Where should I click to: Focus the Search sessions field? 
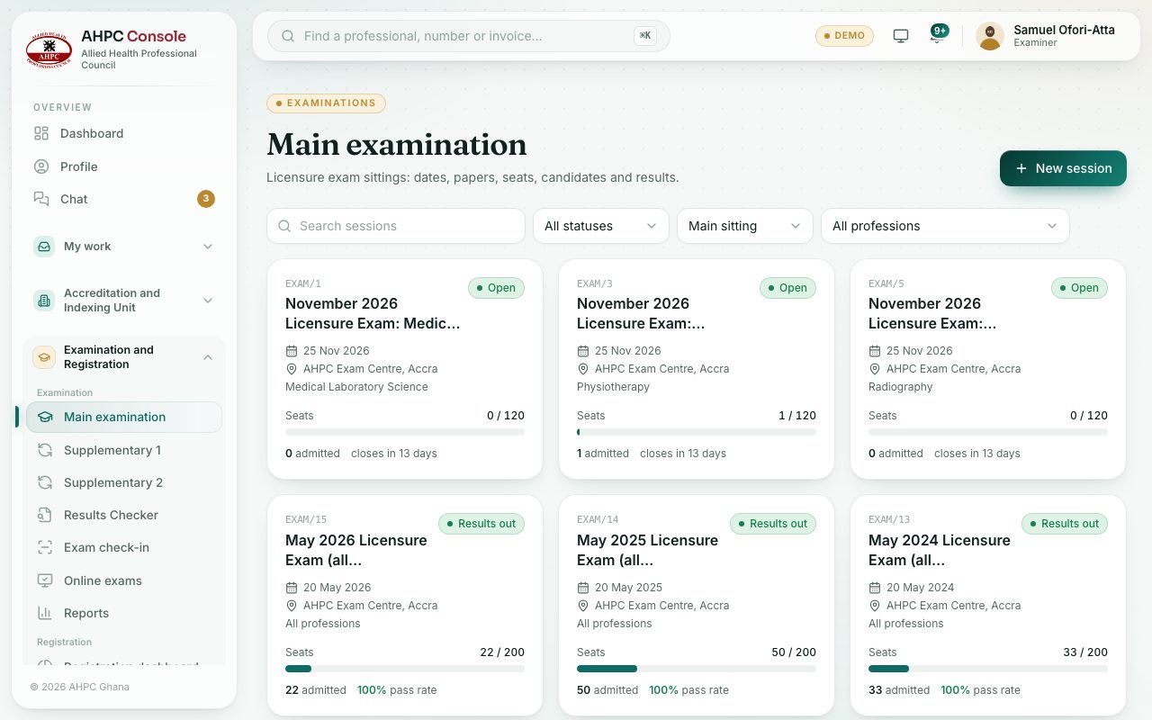tap(396, 226)
